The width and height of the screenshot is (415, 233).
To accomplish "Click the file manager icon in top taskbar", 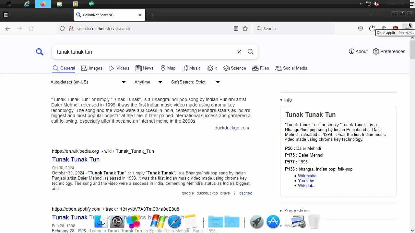I will coord(59,4).
